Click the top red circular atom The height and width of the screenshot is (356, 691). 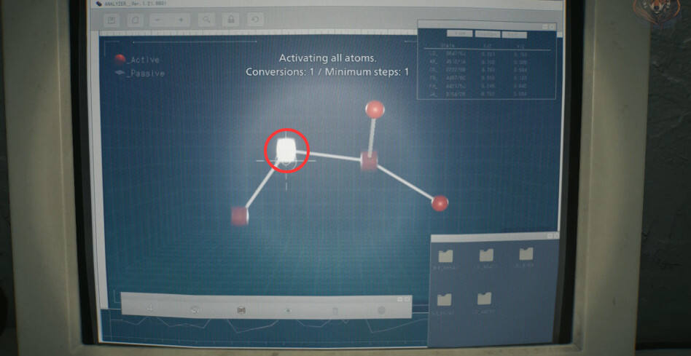tap(375, 109)
